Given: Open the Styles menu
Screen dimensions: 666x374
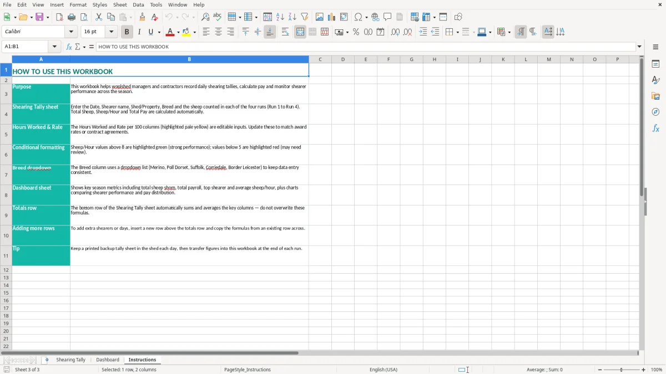Looking at the screenshot, I should click(x=100, y=4).
